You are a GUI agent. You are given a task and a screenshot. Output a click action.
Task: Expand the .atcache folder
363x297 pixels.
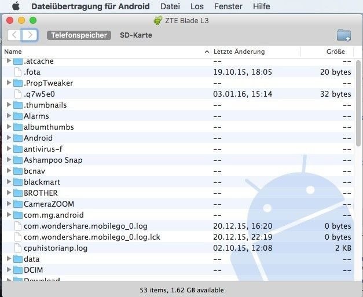pos(9,61)
